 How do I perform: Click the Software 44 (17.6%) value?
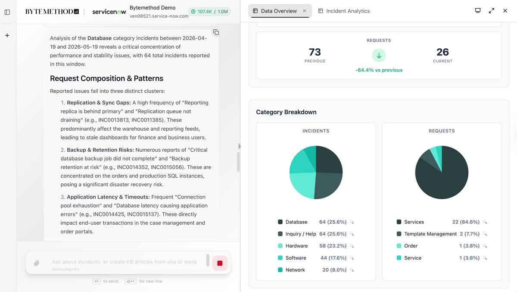333,258
